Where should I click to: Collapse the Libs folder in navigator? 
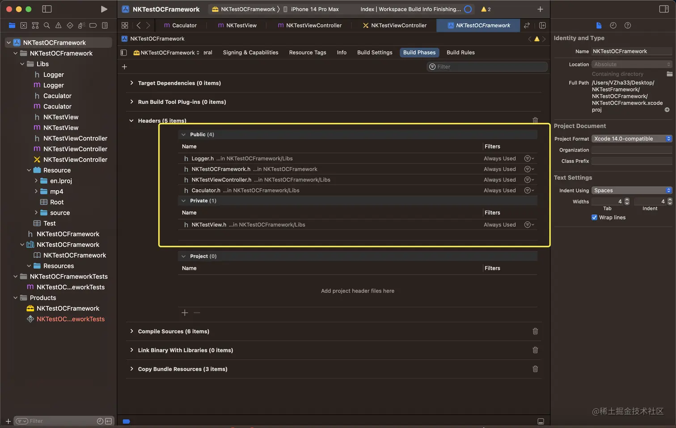[x=22, y=64]
